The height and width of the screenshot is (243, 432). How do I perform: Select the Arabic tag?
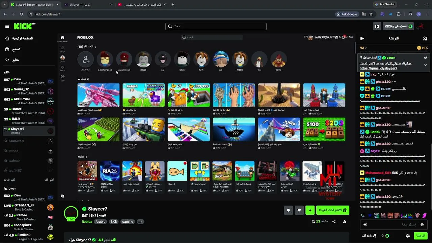100,222
